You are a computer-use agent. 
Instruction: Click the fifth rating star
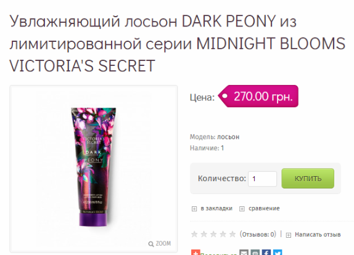(x=233, y=234)
